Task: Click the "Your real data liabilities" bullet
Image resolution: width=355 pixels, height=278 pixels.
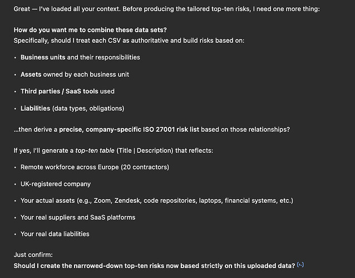Action: tap(55, 234)
